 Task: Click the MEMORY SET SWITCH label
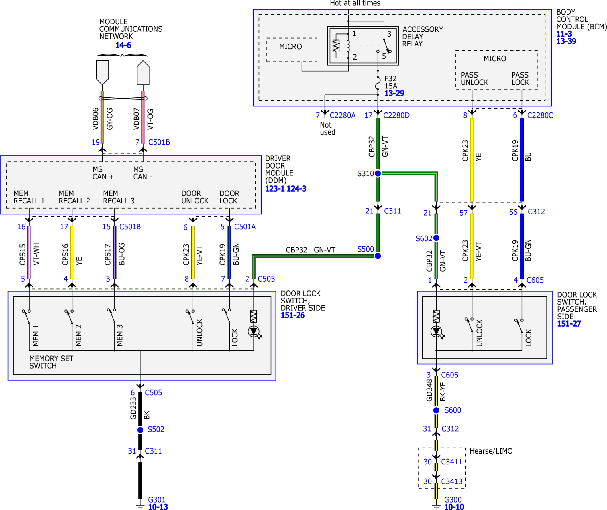coord(51,362)
